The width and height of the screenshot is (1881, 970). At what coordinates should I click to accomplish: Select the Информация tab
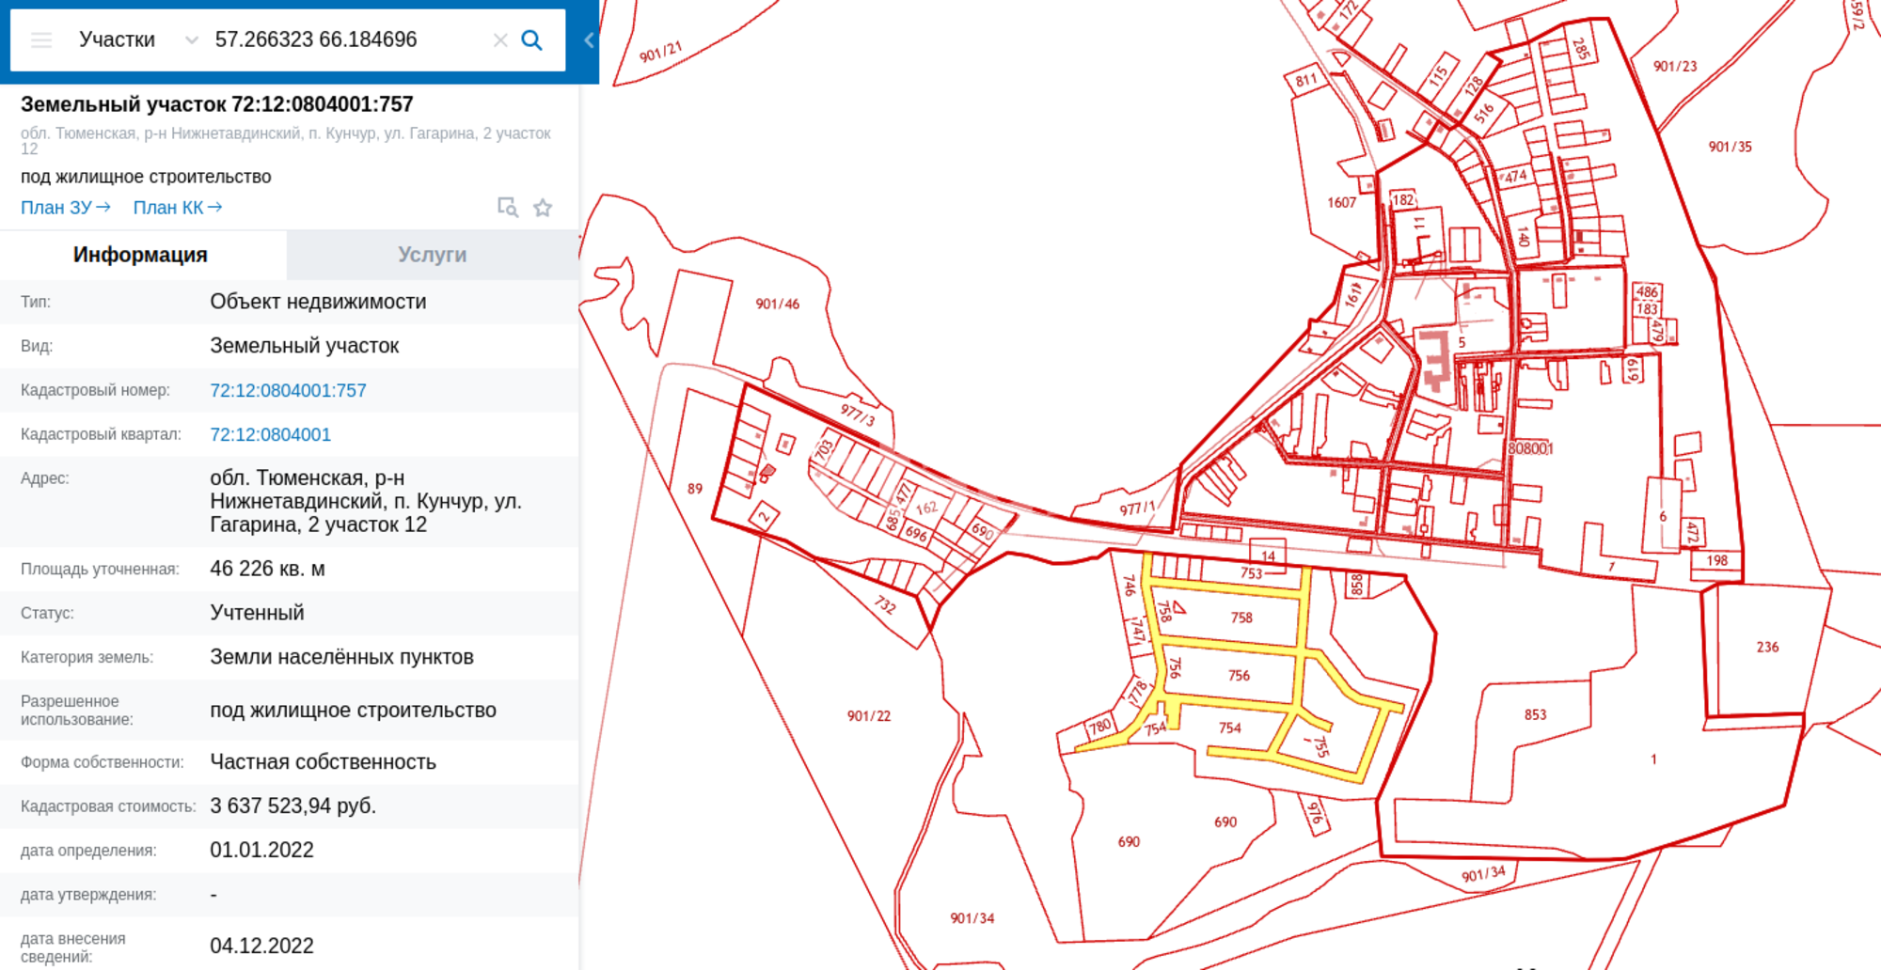(x=140, y=255)
